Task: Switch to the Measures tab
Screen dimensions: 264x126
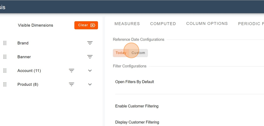Action: pos(127,24)
